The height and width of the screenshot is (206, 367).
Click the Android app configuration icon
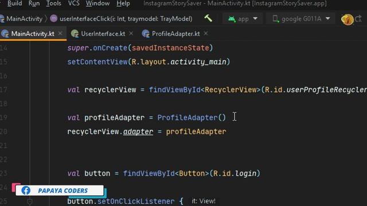tap(232, 19)
